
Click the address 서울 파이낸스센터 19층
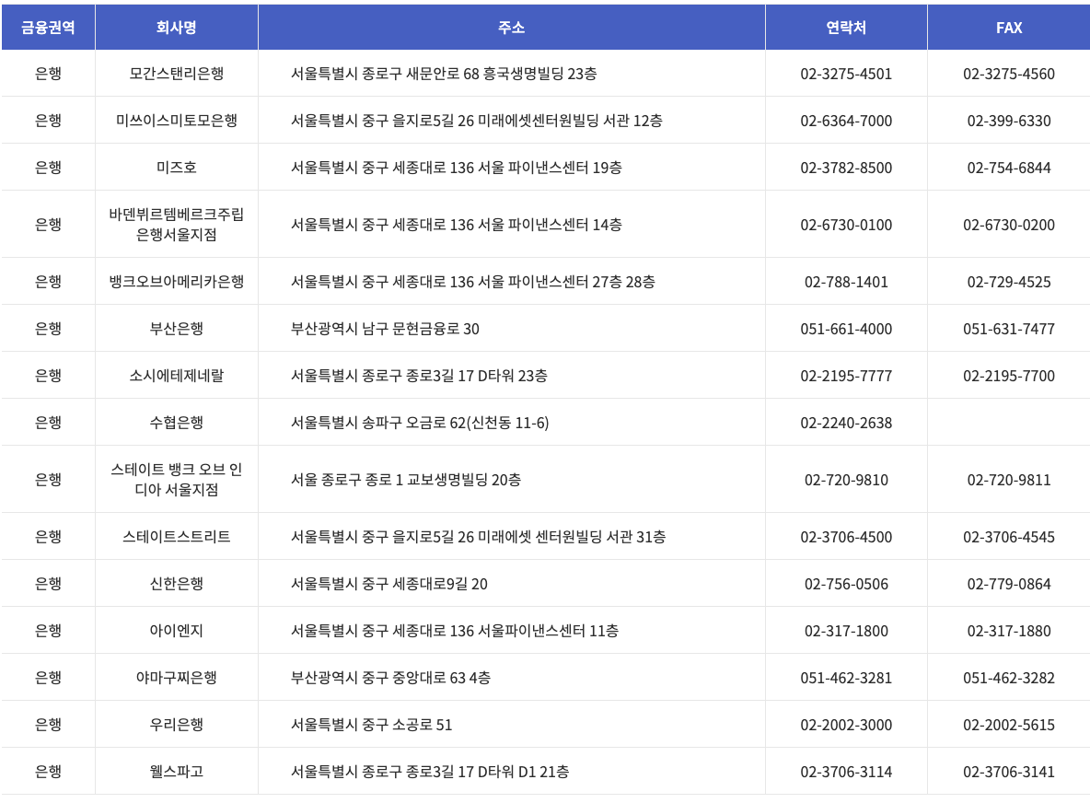coord(550,168)
